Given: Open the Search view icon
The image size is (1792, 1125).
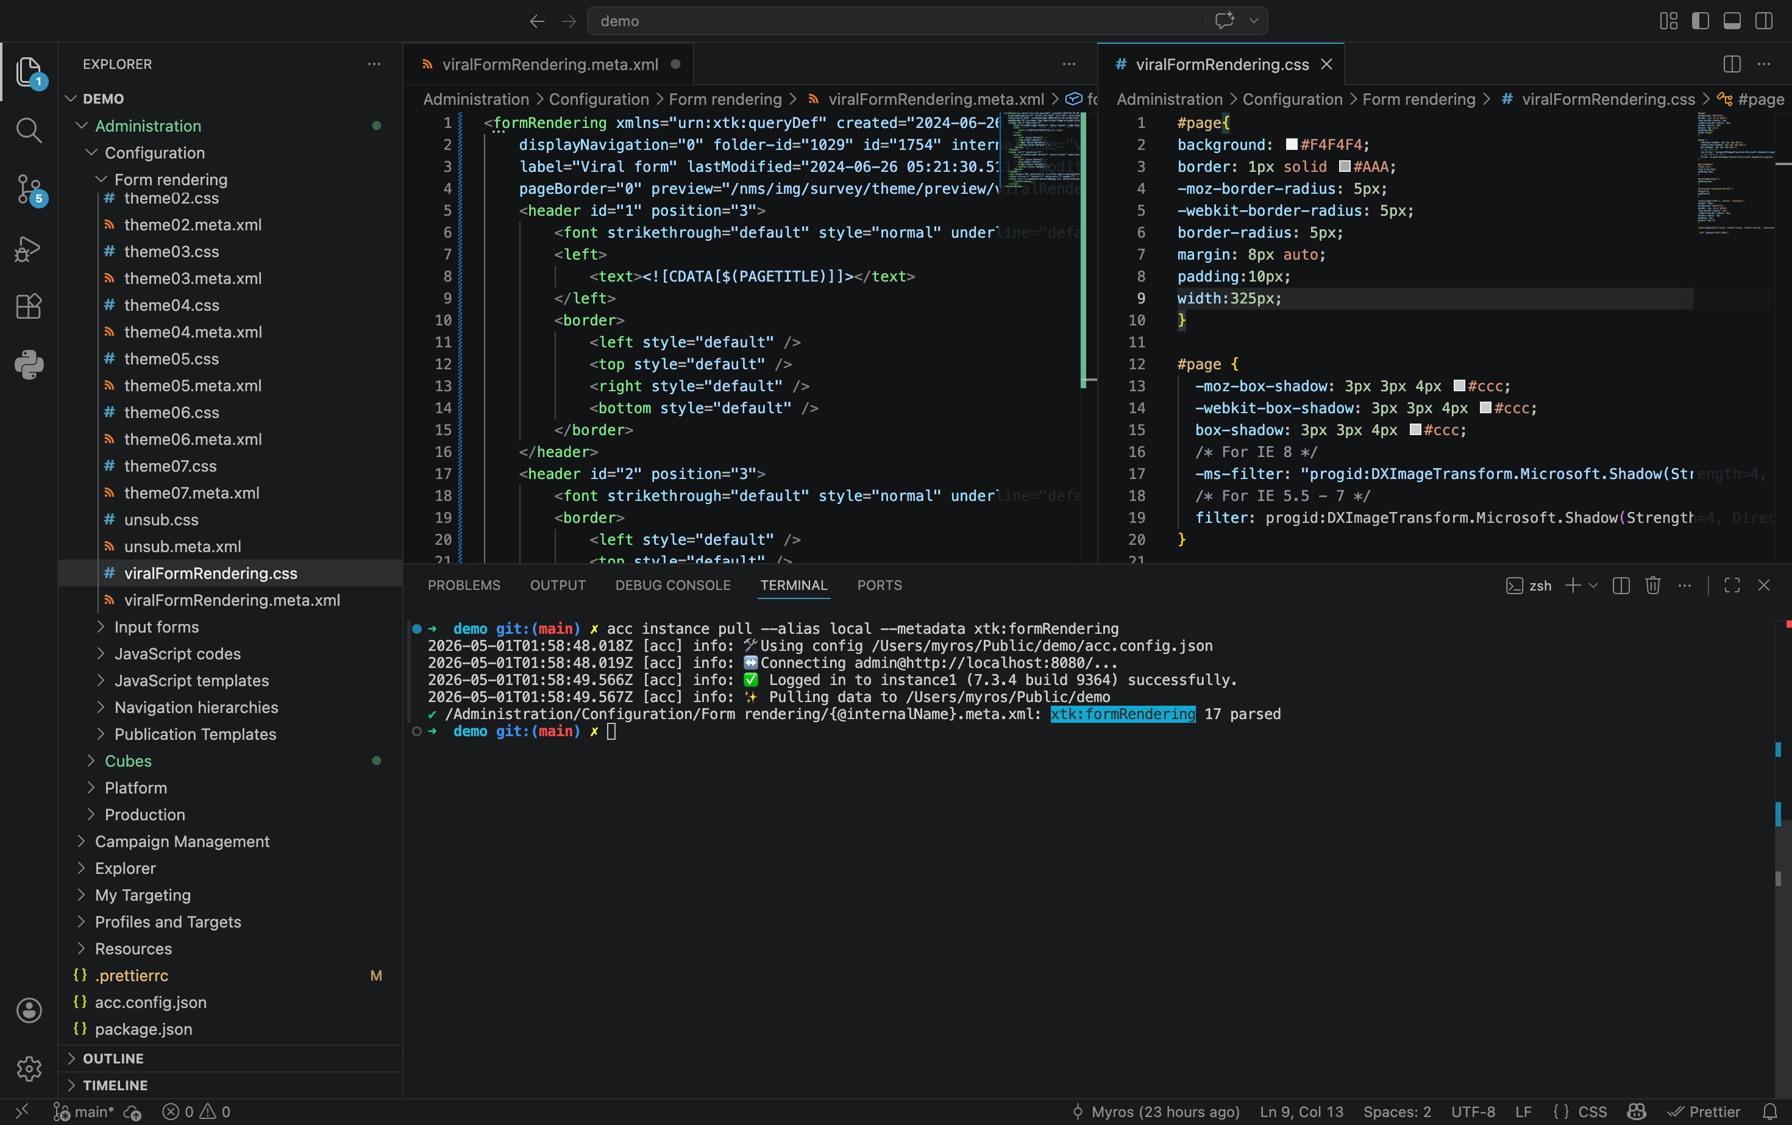Looking at the screenshot, I should (29, 130).
